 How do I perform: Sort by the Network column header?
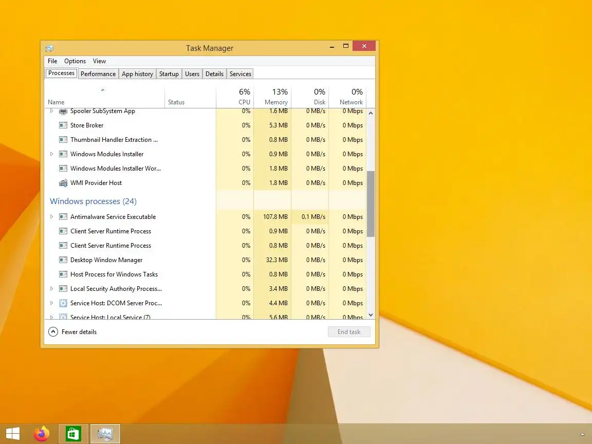click(347, 97)
